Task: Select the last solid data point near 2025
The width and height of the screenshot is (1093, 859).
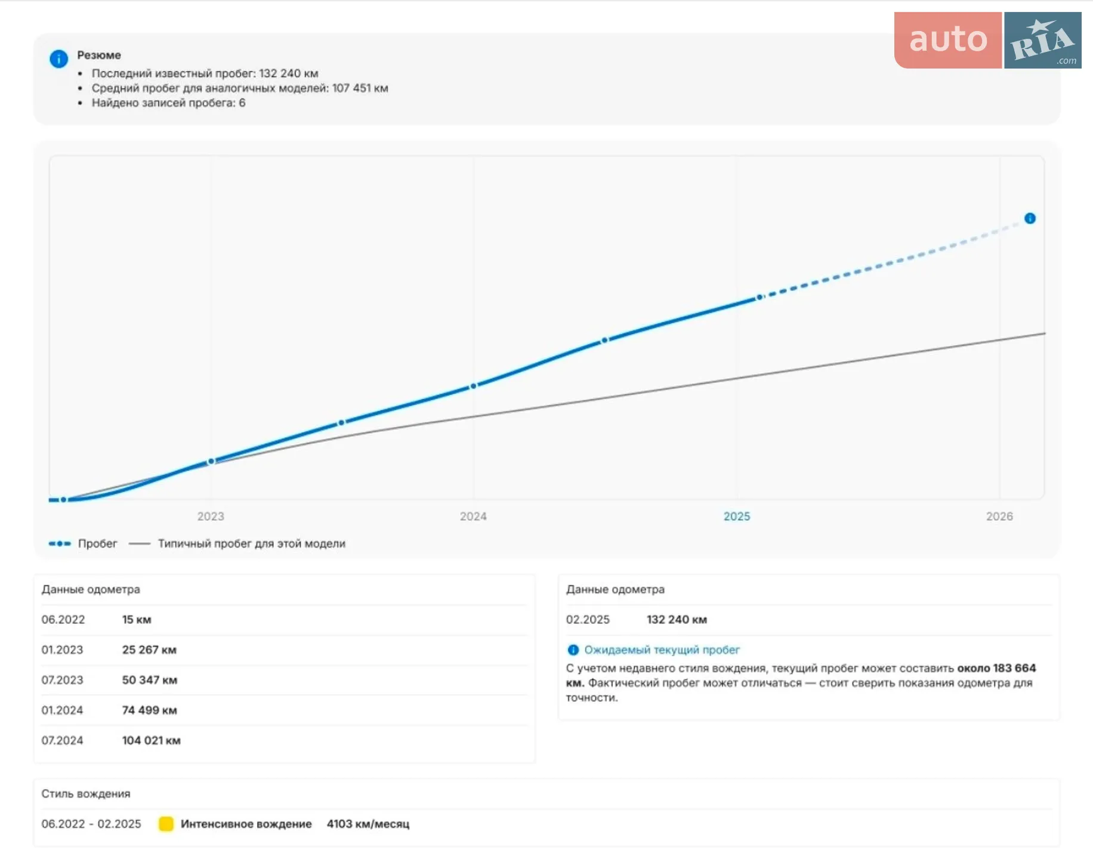Action: (759, 297)
